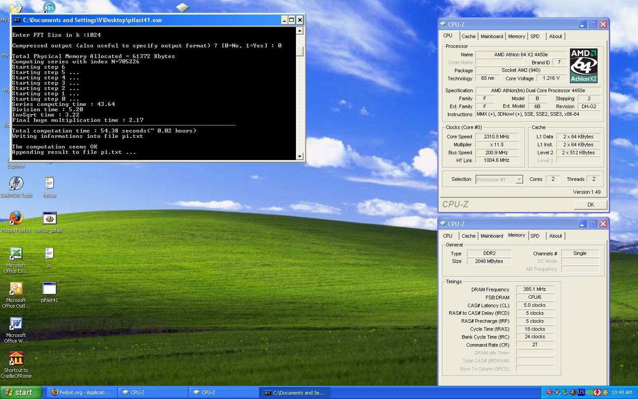
Task: Click the upper CPU-Z window title icon
Action: [443, 24]
